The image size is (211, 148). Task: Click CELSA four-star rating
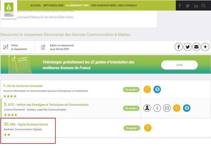pyautogui.click(x=10, y=96)
